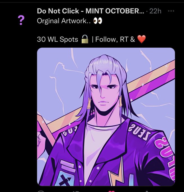Screen dimensions: 184x192
Task: Click the padlock emoji next to '30 WL Spots'
Action: coord(85,39)
